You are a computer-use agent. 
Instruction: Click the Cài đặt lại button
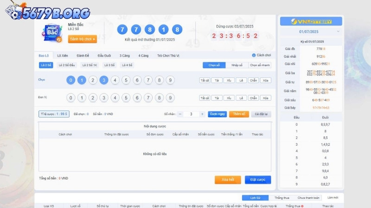[x=261, y=114]
